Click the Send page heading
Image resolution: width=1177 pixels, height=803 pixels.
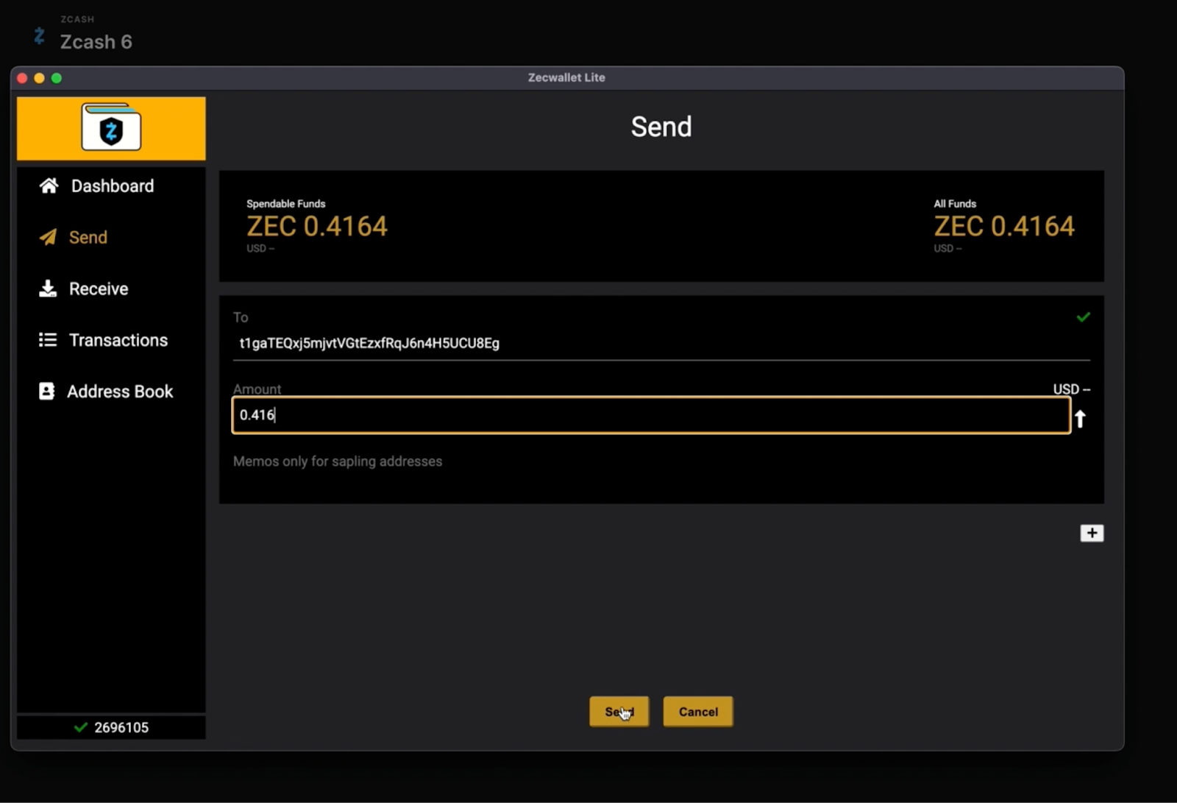click(x=661, y=127)
